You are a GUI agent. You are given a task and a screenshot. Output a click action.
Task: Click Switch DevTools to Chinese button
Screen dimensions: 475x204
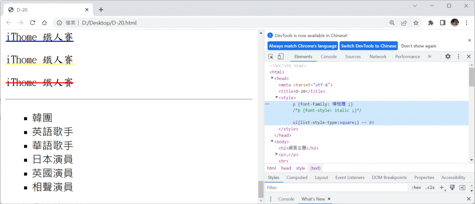[369, 46]
